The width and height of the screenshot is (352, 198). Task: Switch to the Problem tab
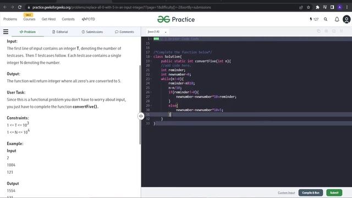click(28, 32)
